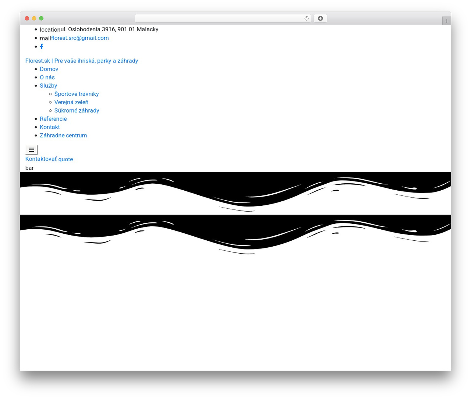471x399 pixels.
Task: Click the Facebook icon link
Action: point(42,46)
